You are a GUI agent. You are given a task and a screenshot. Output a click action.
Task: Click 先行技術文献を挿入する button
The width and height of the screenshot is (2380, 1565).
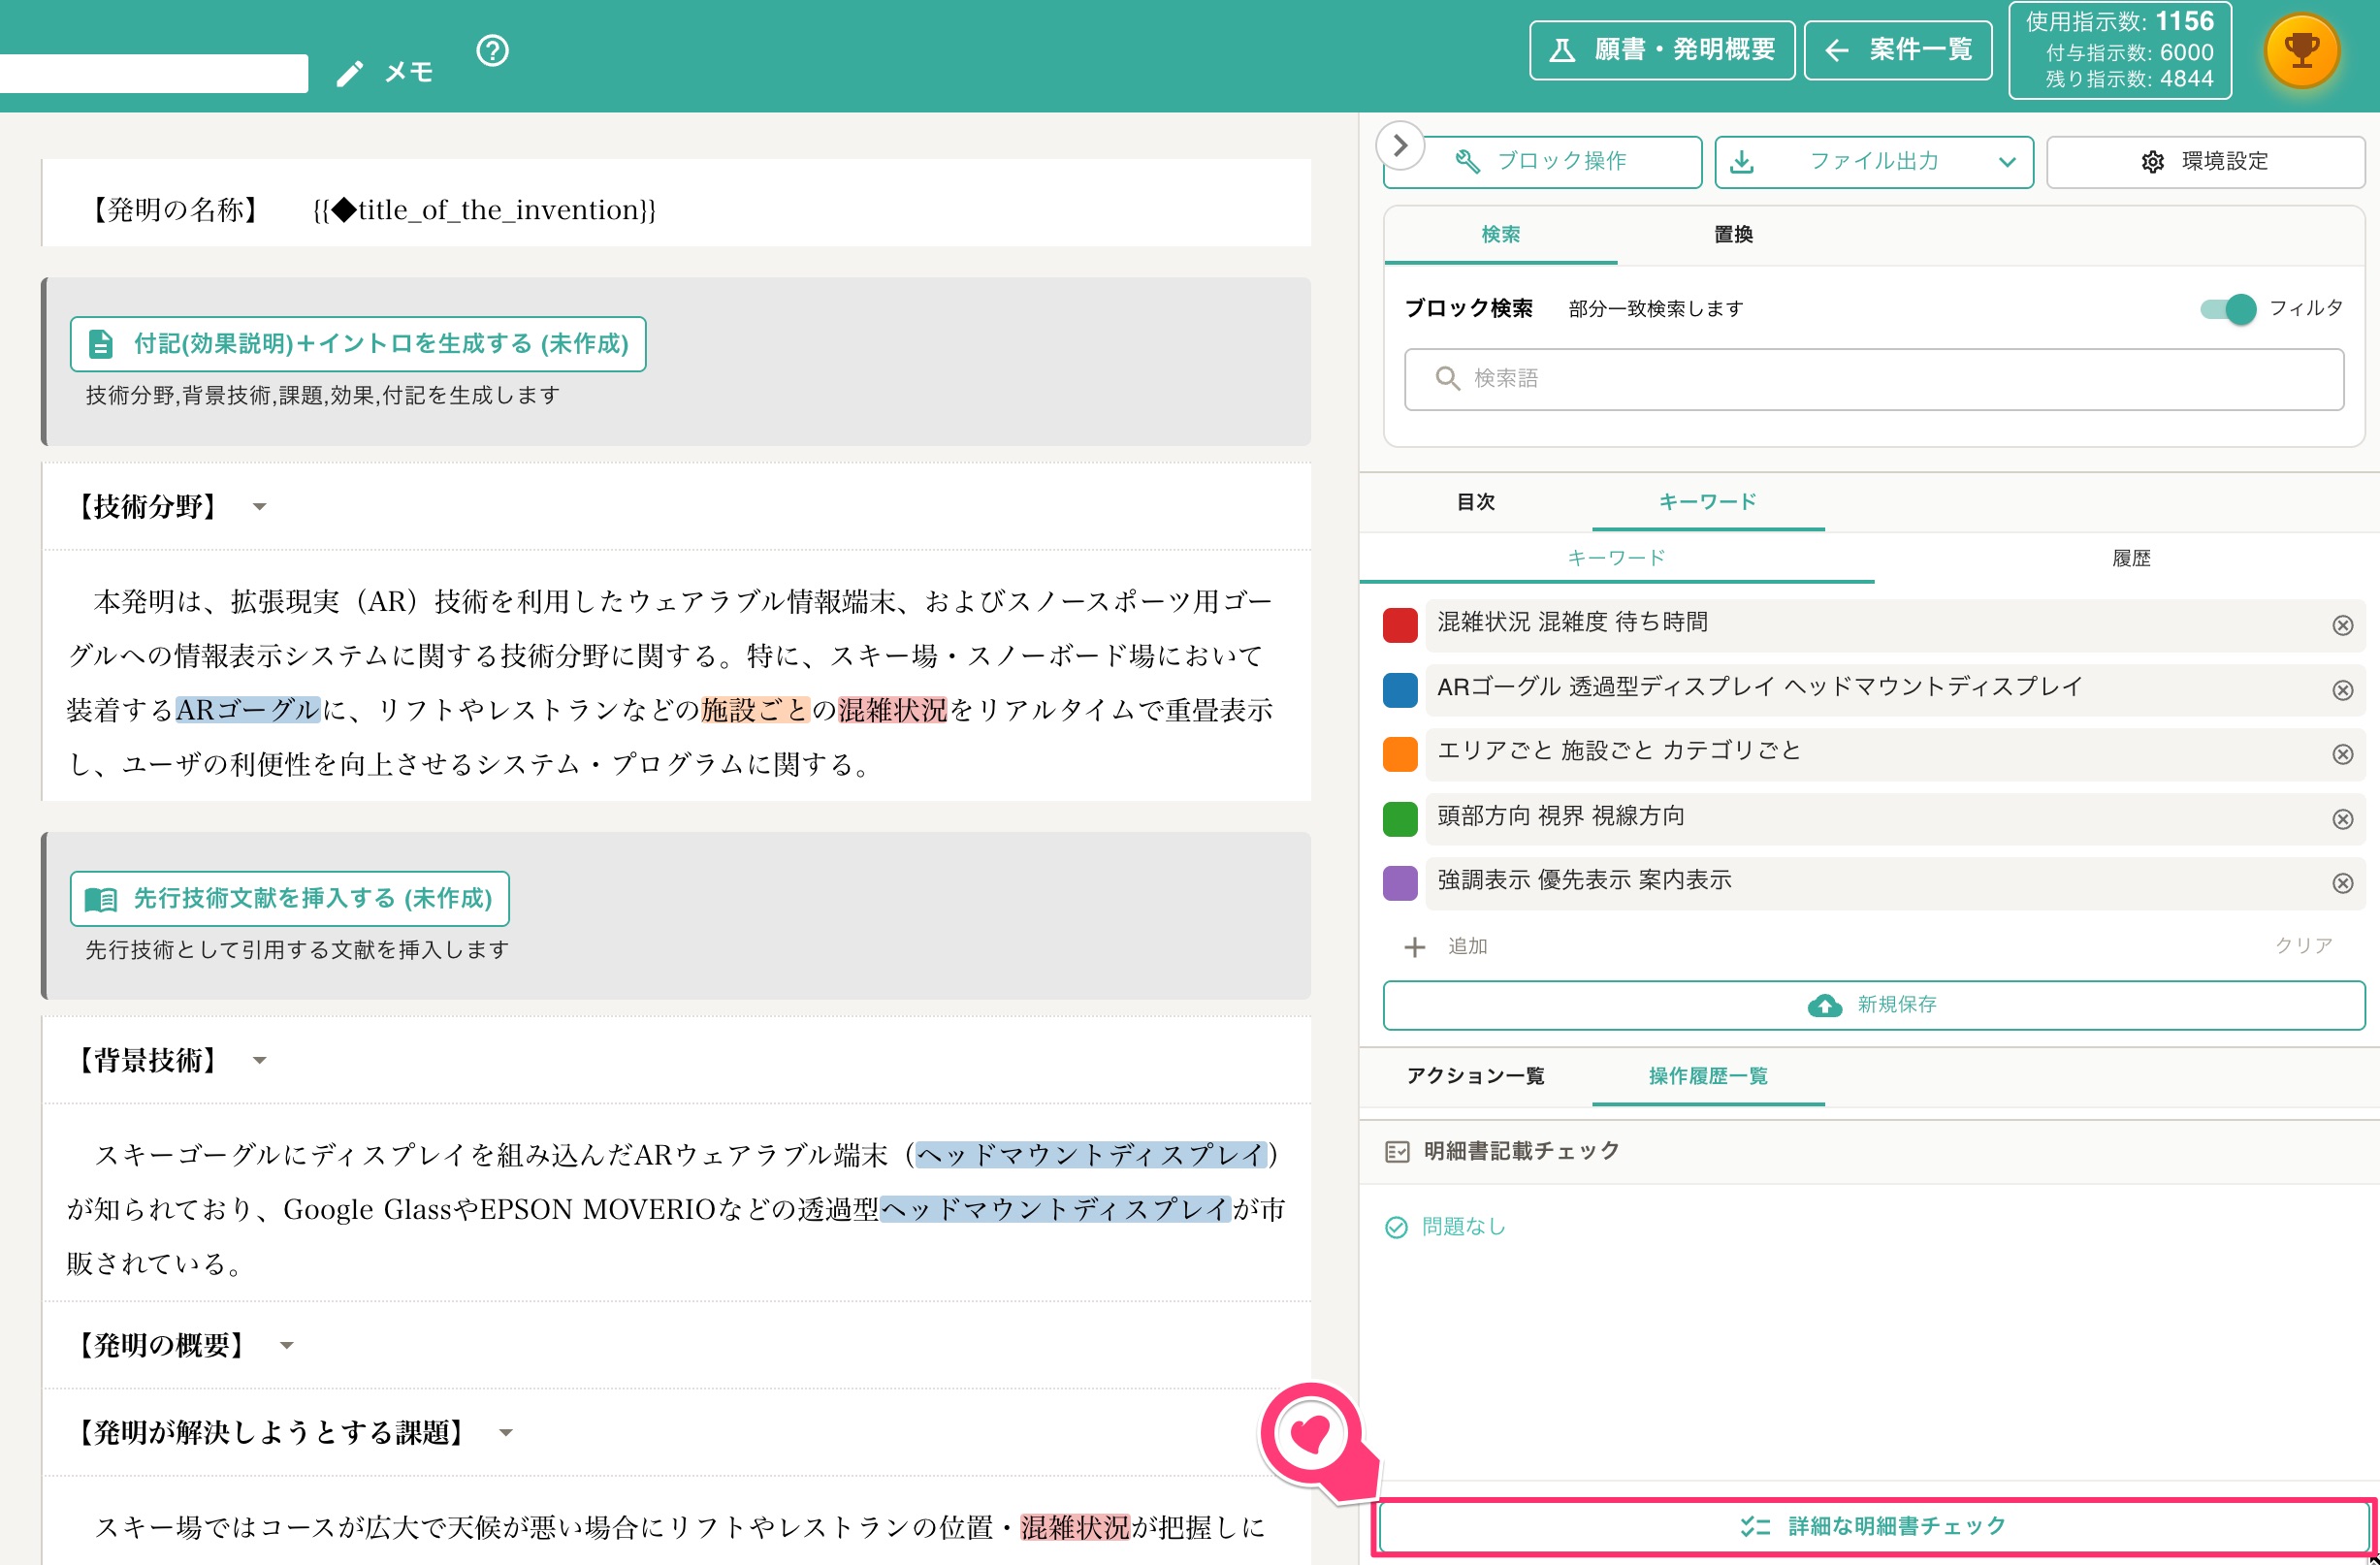(289, 899)
